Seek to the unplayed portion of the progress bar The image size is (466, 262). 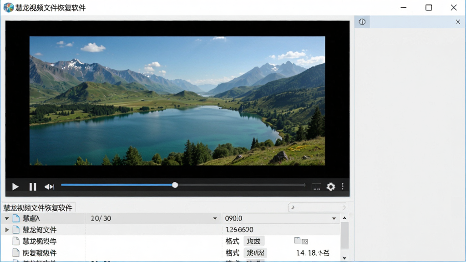point(241,185)
